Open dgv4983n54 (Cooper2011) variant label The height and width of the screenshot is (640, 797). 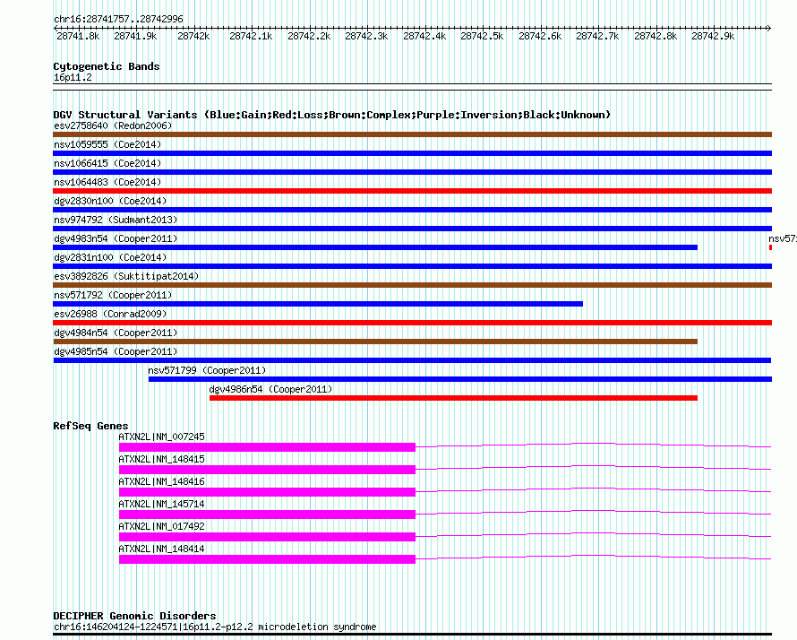click(116, 238)
